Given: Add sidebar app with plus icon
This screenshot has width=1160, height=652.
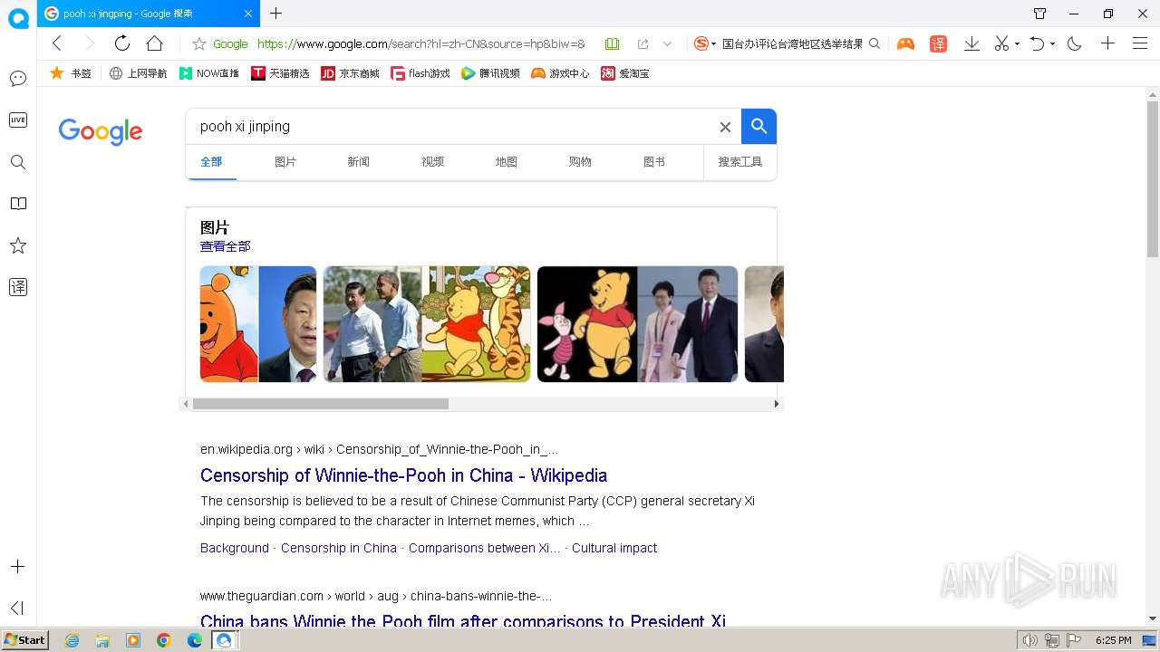Looking at the screenshot, I should pos(18,567).
